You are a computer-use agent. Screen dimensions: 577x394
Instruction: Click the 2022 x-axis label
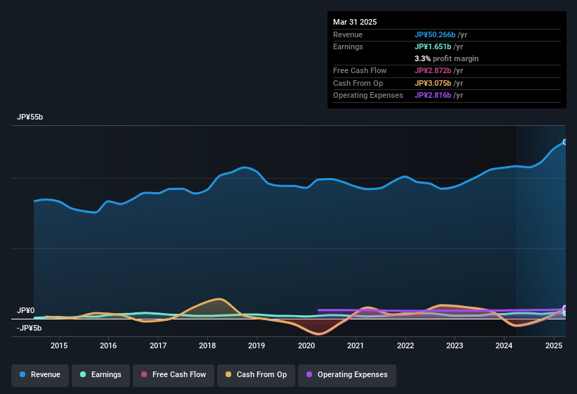[406, 345]
